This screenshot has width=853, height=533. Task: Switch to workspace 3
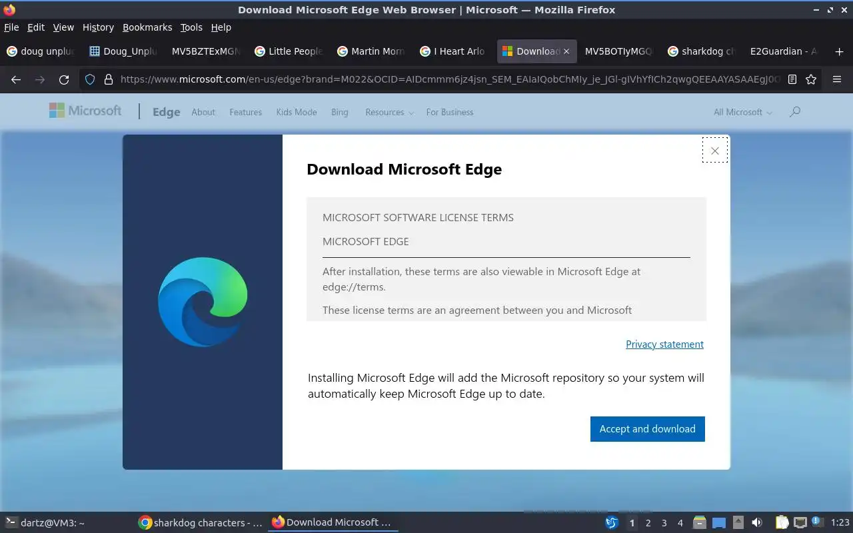coord(664,523)
